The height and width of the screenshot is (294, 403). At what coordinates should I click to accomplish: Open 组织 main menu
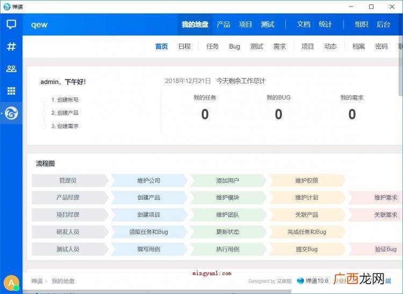[x=362, y=24]
